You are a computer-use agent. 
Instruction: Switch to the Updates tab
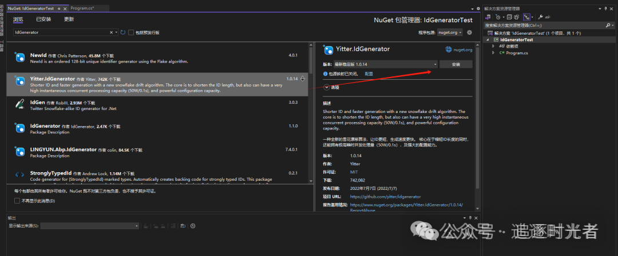(x=69, y=19)
